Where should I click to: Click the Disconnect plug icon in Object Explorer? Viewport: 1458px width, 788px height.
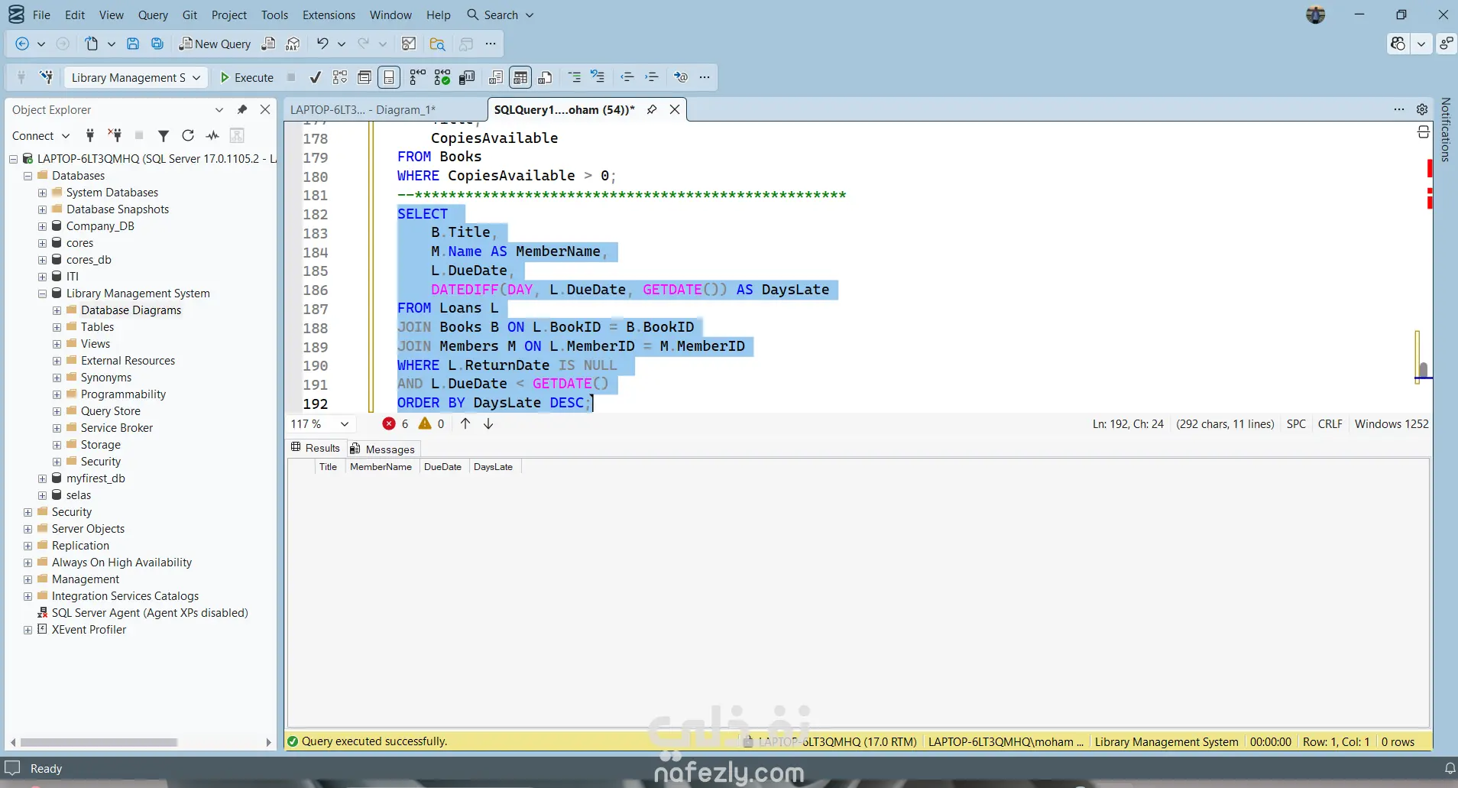[115, 135]
